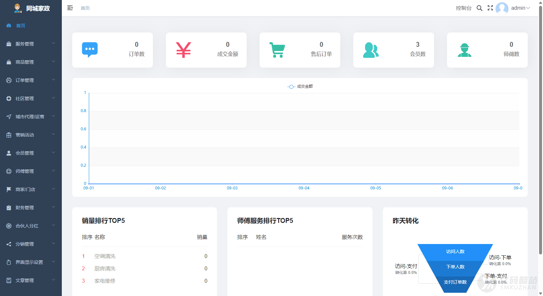Open the 商家/门店 sidebar menu
The width and height of the screenshot is (543, 296).
point(31,189)
